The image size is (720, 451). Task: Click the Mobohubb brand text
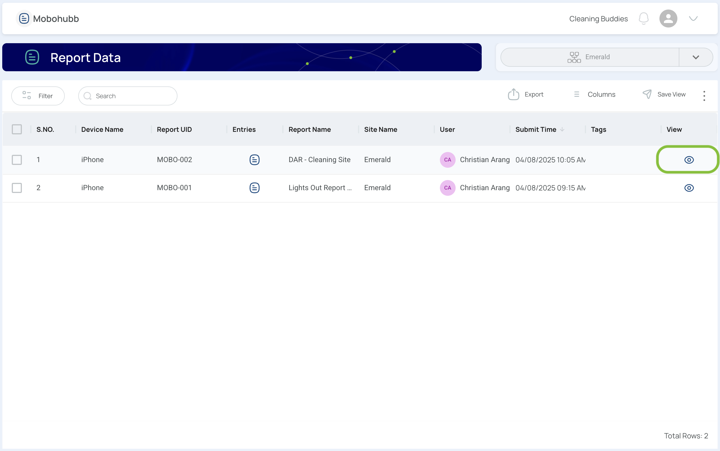point(56,19)
